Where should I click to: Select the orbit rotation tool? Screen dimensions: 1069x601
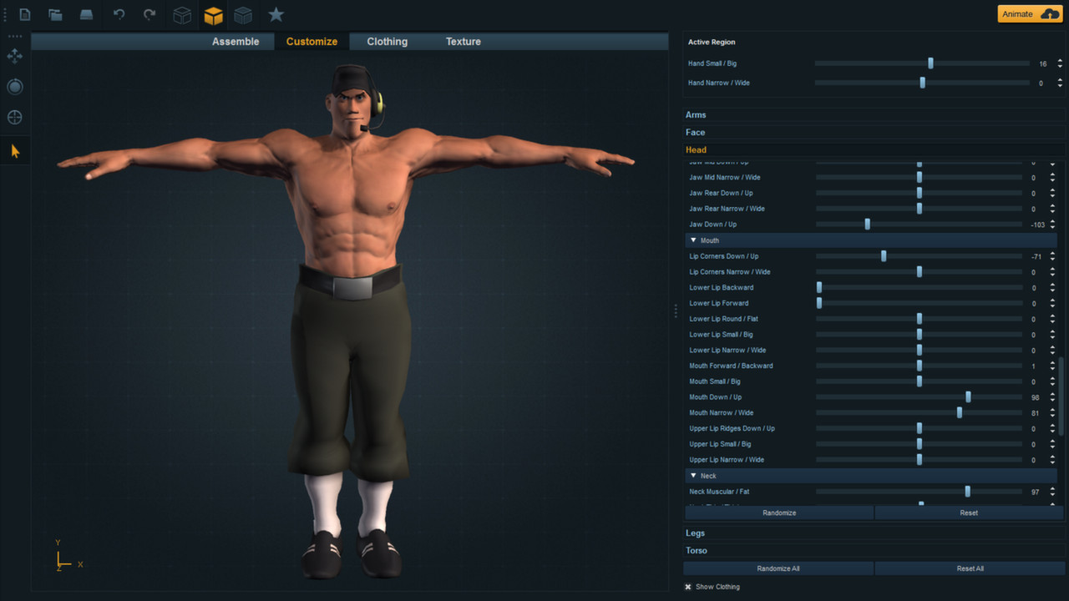pyautogui.click(x=14, y=86)
